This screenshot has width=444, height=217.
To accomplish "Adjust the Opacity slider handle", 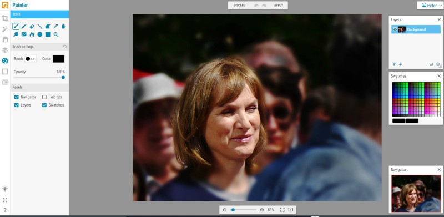I will point(63,77).
